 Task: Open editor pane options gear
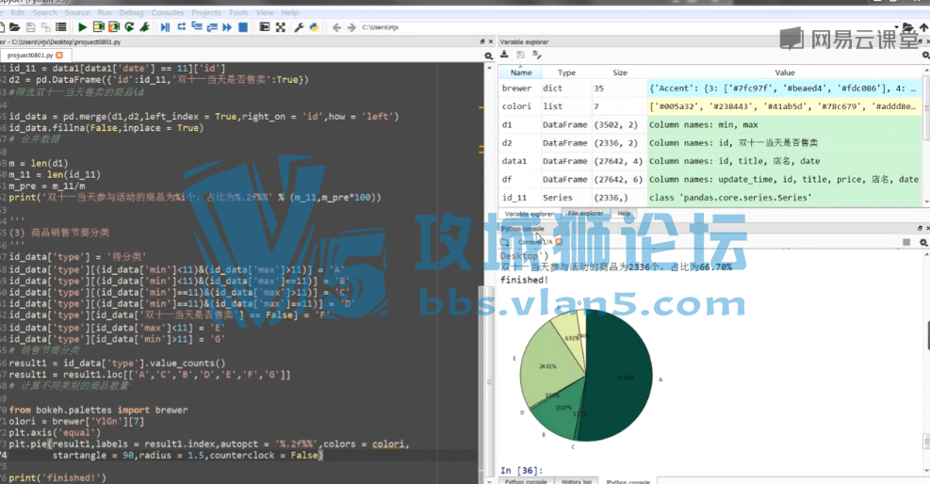[488, 56]
